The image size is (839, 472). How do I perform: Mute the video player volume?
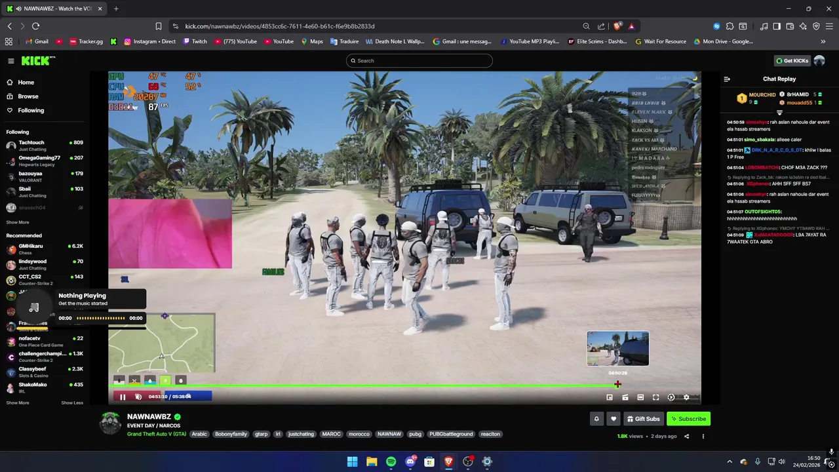pos(138,397)
